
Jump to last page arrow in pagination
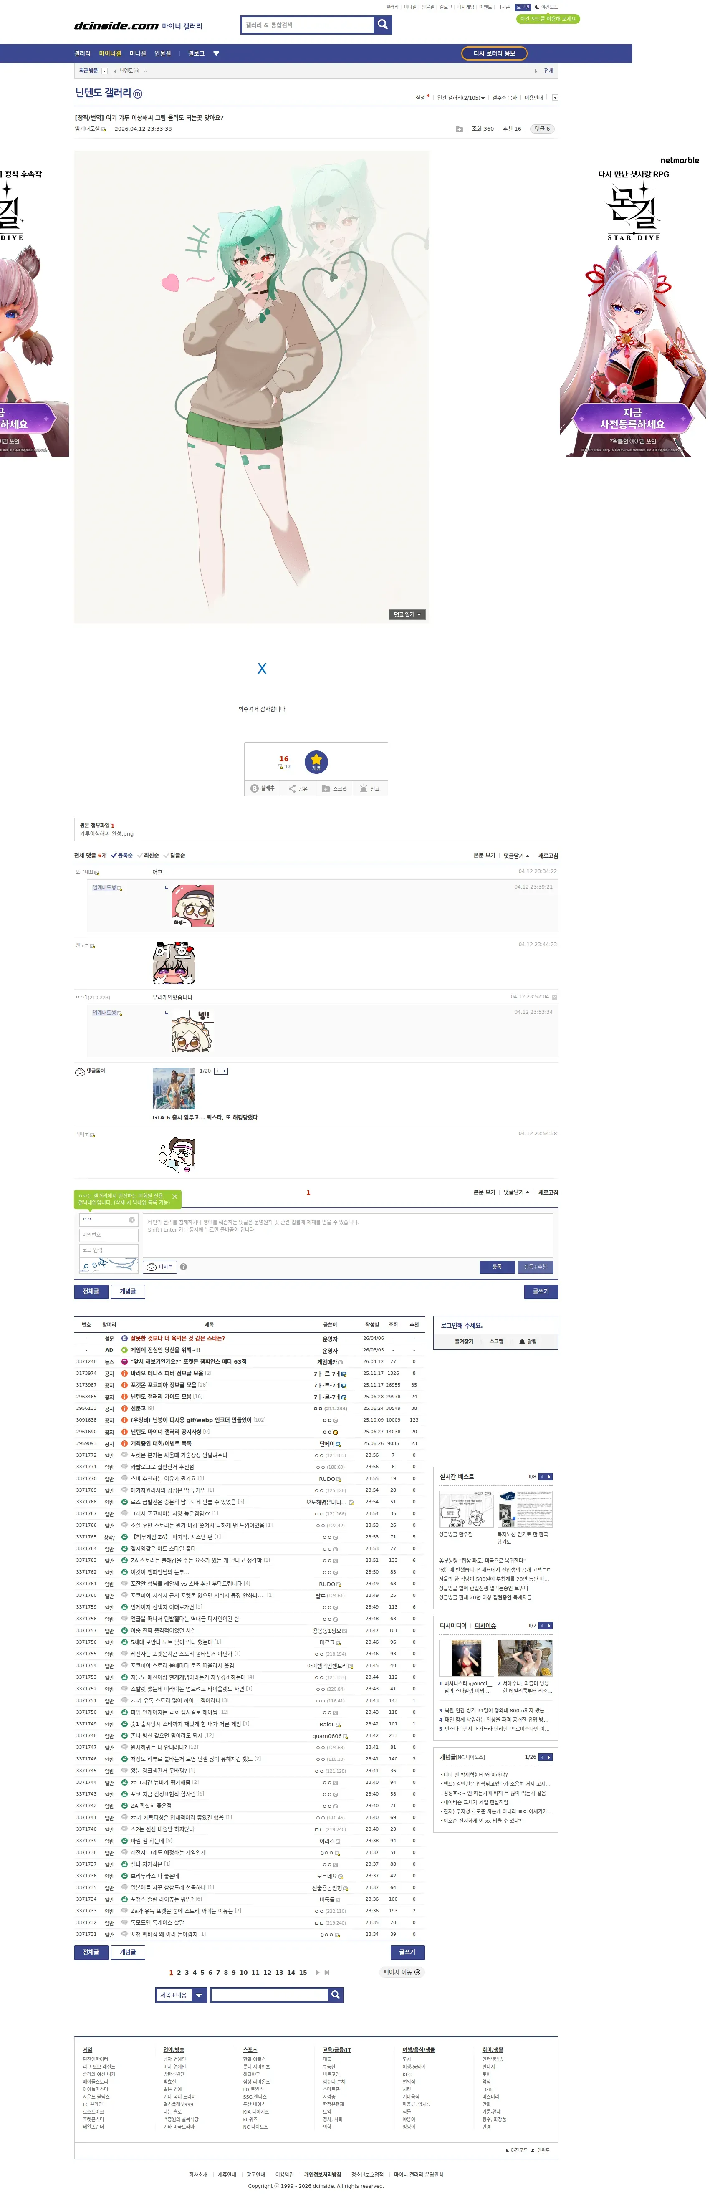click(327, 1973)
